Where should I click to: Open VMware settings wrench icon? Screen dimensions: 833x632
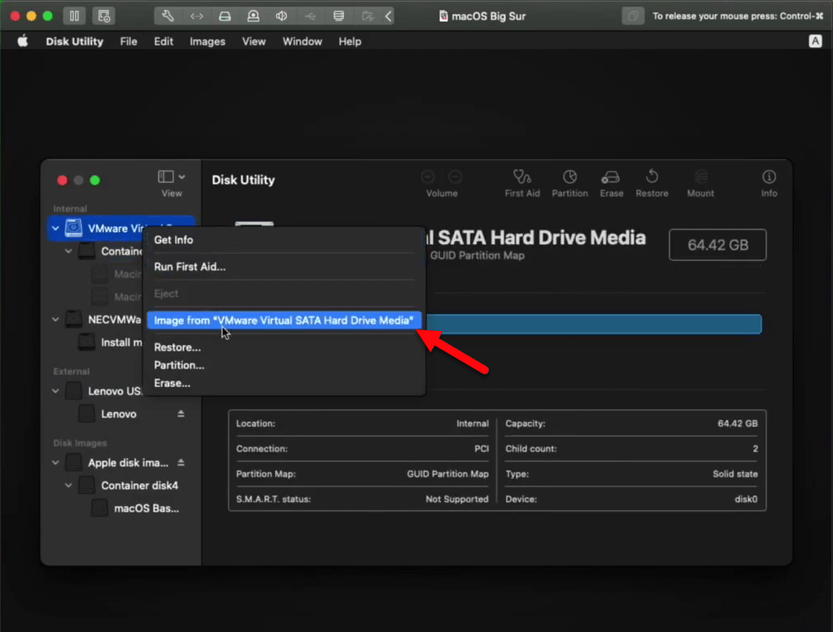click(x=168, y=16)
